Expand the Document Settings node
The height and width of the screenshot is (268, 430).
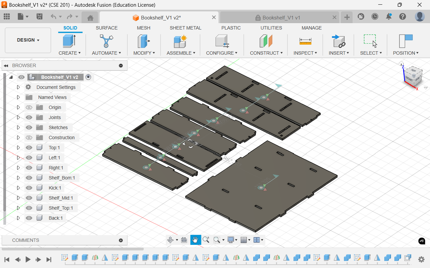pos(18,87)
